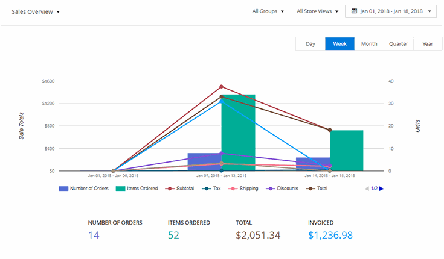Click the Subtotal peak data point
Screen dimensions: 444x259
[221, 87]
